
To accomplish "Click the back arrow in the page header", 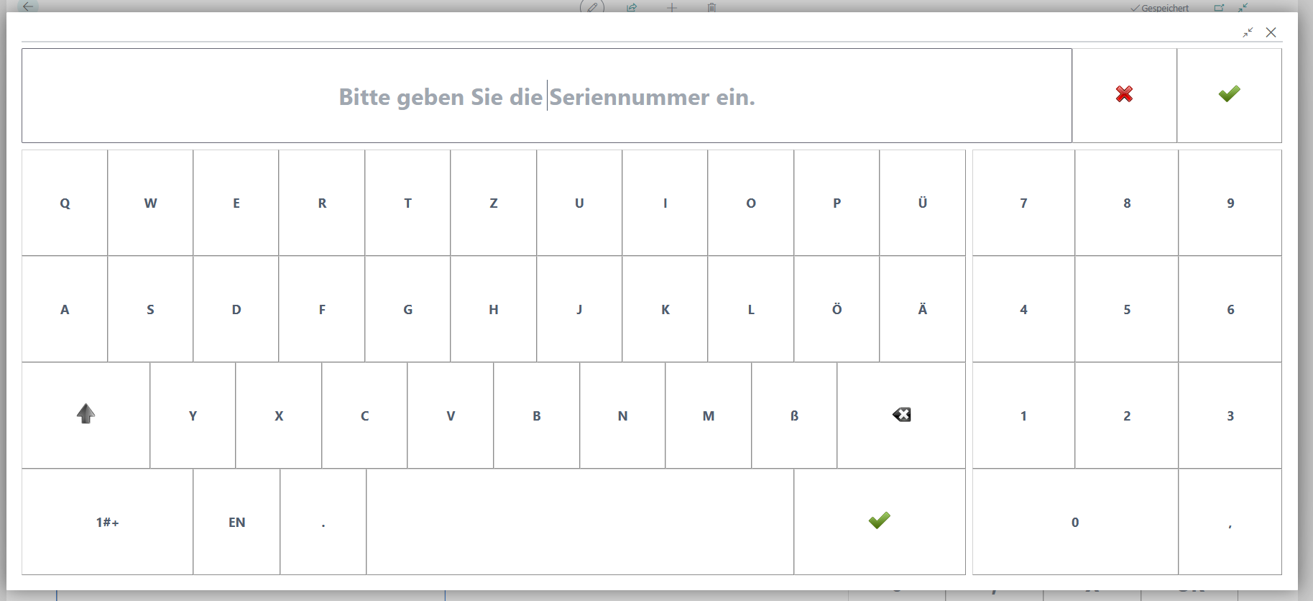I will pyautogui.click(x=27, y=6).
